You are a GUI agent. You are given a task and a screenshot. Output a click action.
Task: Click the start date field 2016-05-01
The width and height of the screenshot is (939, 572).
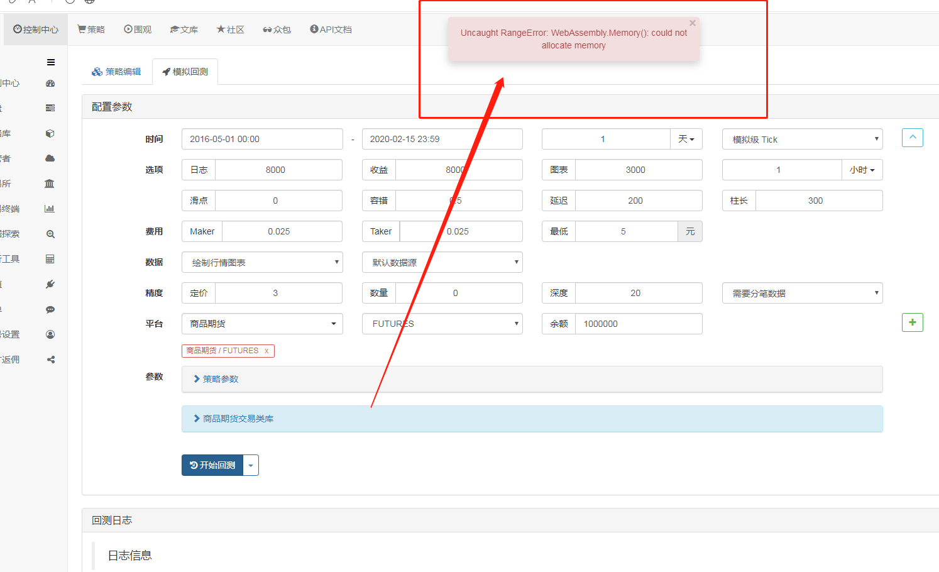tap(262, 139)
